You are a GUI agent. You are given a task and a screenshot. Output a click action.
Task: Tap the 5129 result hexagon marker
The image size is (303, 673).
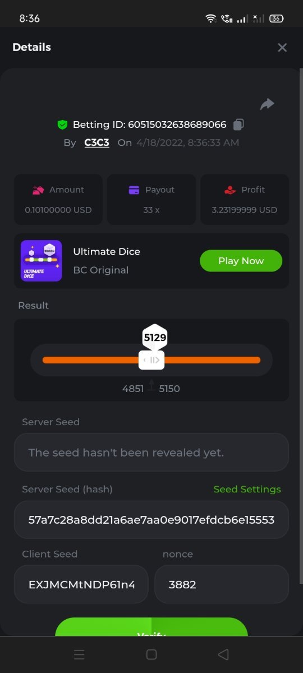(155, 337)
